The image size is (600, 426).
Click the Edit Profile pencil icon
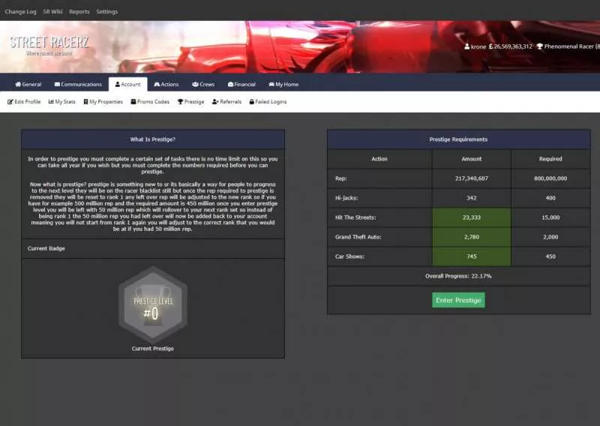tap(10, 102)
